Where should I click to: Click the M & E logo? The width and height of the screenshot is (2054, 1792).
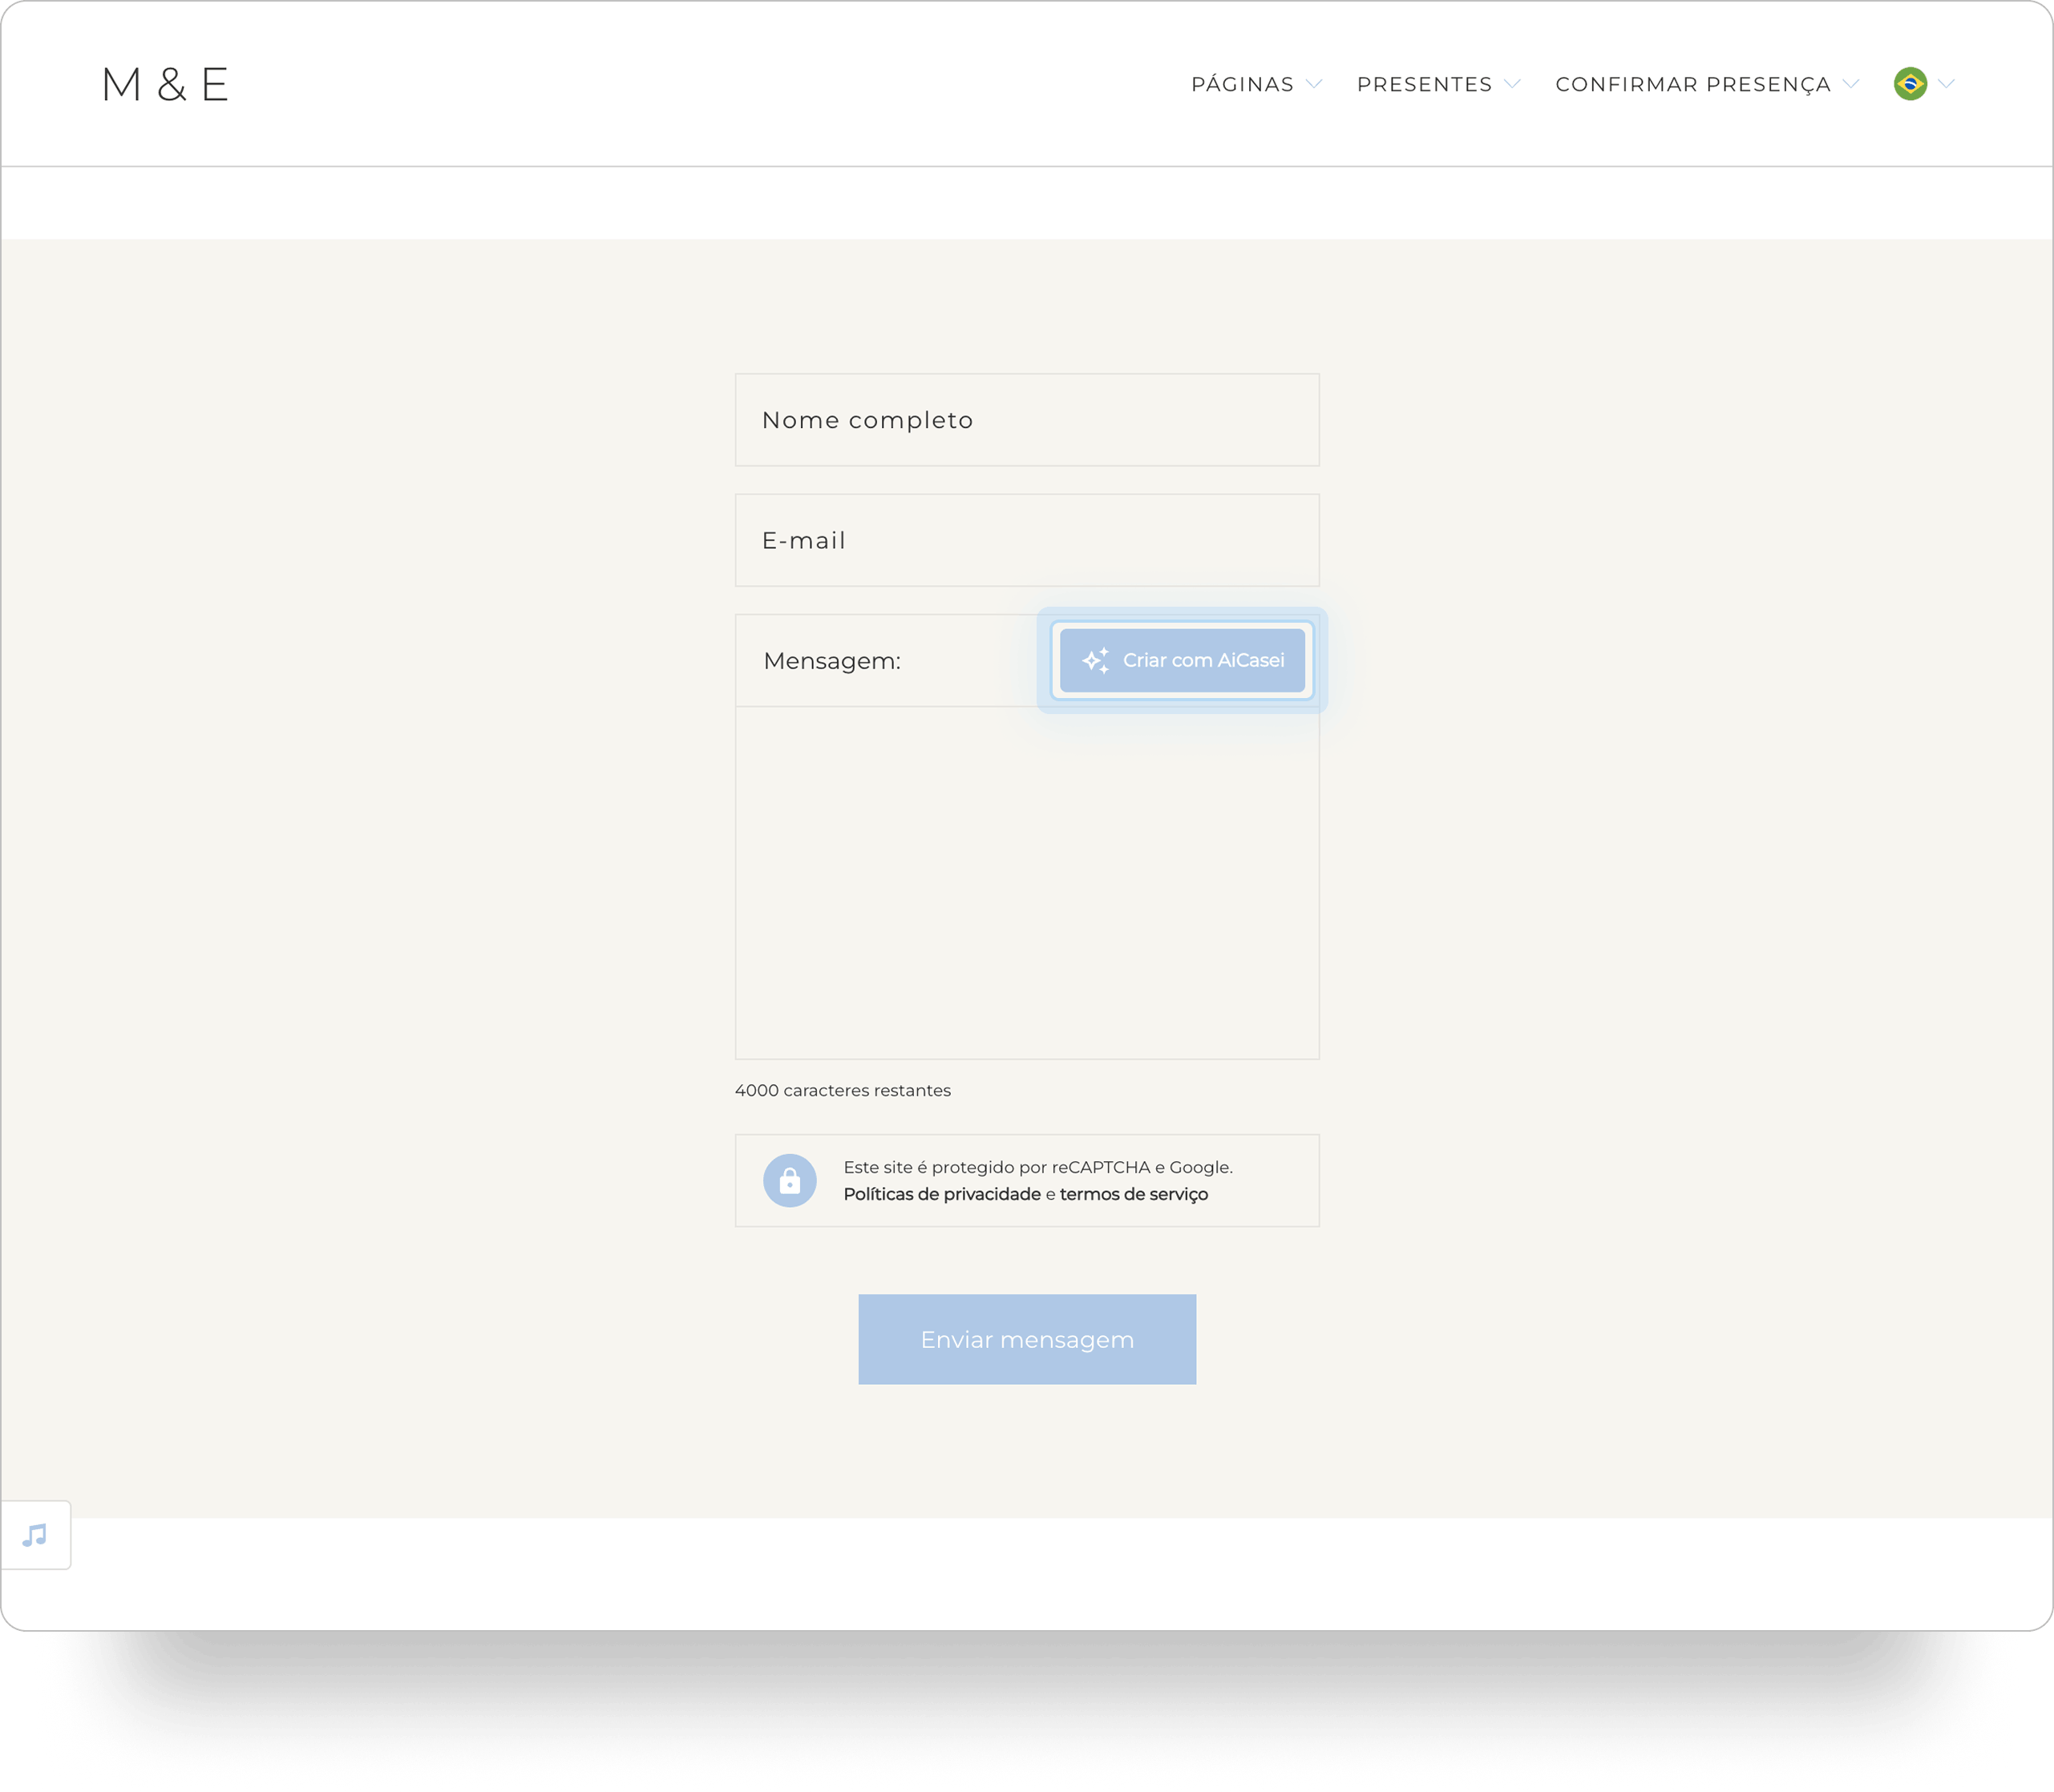pos(165,85)
